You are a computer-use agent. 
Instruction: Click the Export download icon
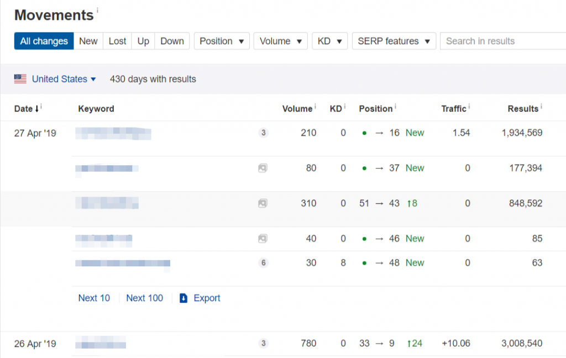tap(184, 298)
